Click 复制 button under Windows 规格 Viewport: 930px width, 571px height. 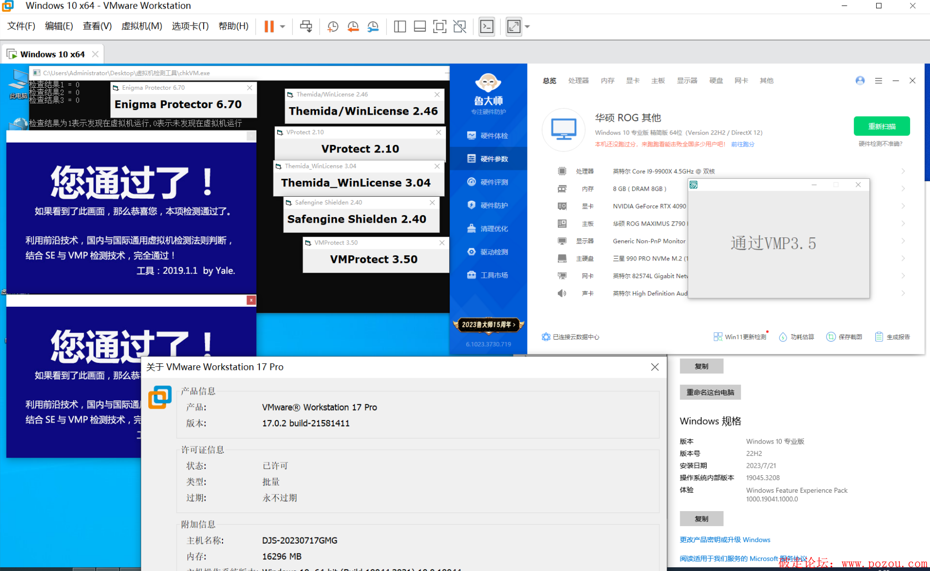click(x=701, y=519)
